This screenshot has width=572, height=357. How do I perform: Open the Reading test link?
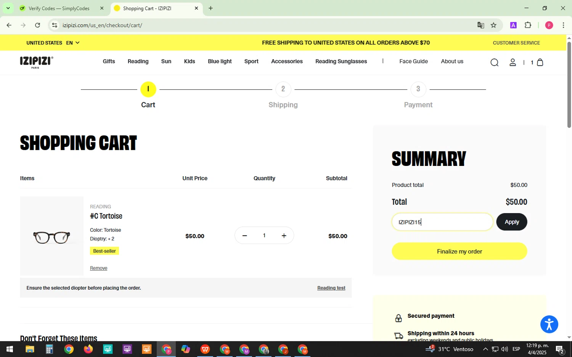click(331, 288)
